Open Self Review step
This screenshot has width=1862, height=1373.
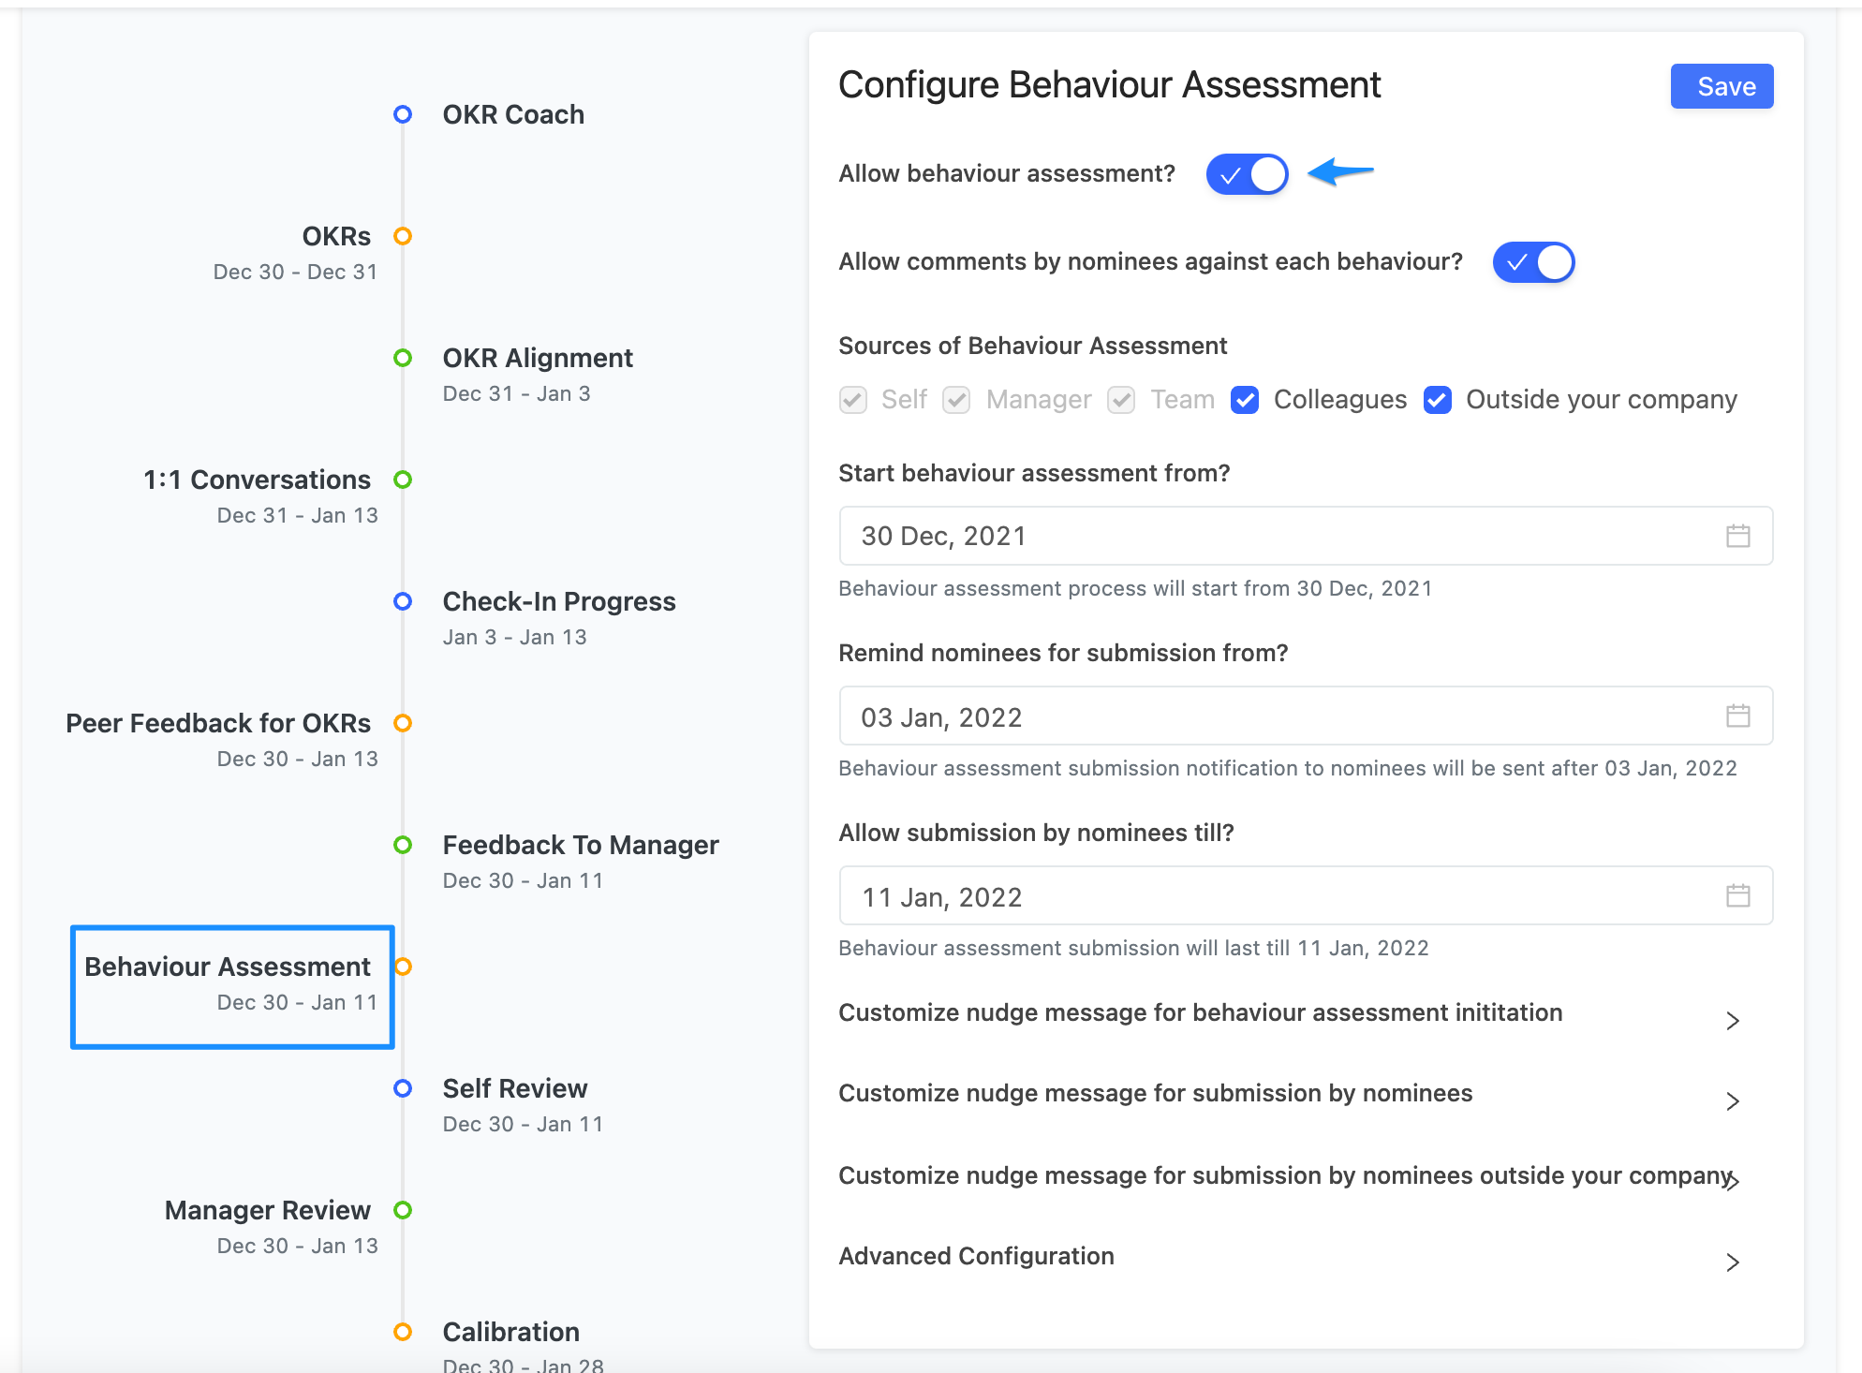515,1088
